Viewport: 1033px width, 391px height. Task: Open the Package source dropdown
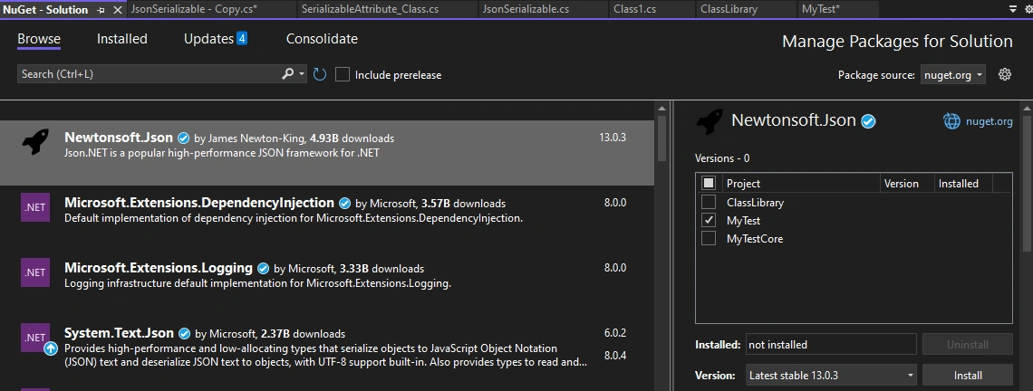click(x=952, y=75)
